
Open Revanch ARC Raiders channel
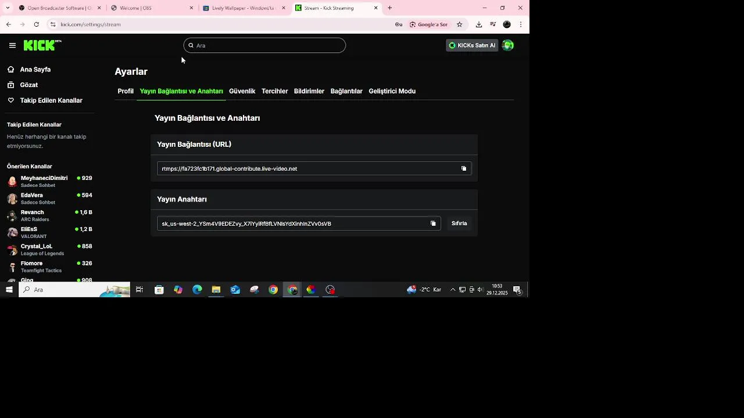pyautogui.click(x=49, y=215)
